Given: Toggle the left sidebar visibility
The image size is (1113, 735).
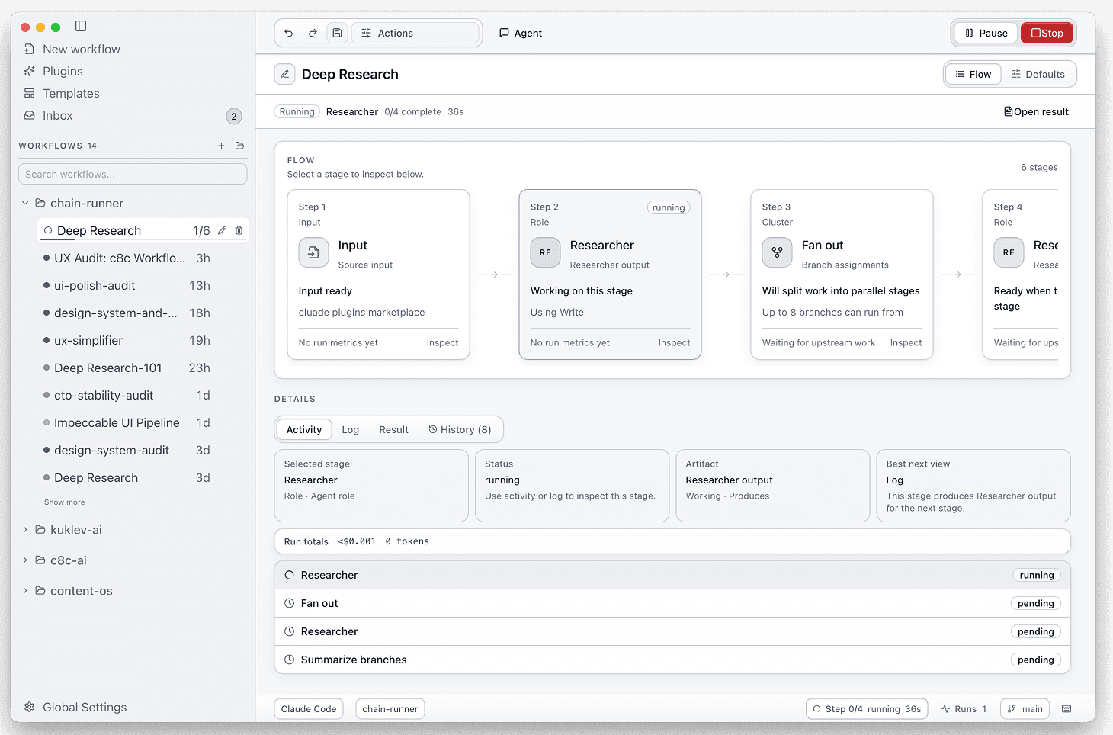Looking at the screenshot, I should tap(80, 25).
